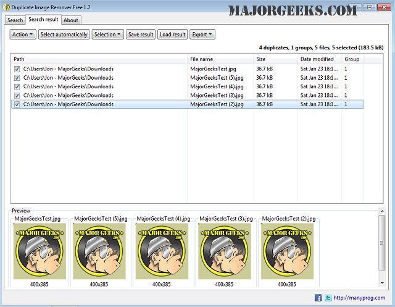Open the Export dropdown menu
Image resolution: width=395 pixels, height=307 pixels.
pyautogui.click(x=202, y=34)
